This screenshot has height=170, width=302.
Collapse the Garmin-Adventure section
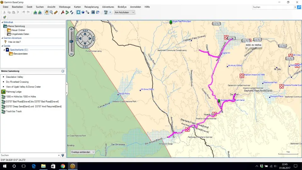[x=2, y=38]
